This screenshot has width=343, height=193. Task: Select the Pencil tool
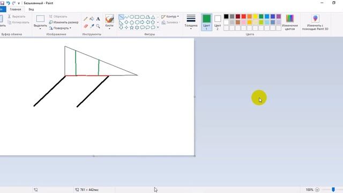click(x=86, y=19)
